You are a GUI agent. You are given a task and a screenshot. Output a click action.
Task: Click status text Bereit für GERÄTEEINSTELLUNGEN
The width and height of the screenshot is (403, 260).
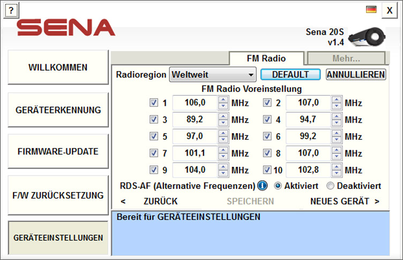(189, 217)
